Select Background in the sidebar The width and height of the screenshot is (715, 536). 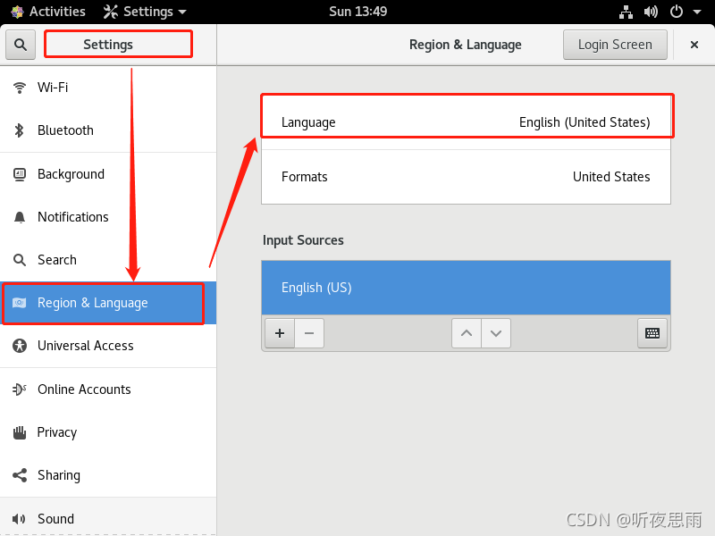pos(108,174)
